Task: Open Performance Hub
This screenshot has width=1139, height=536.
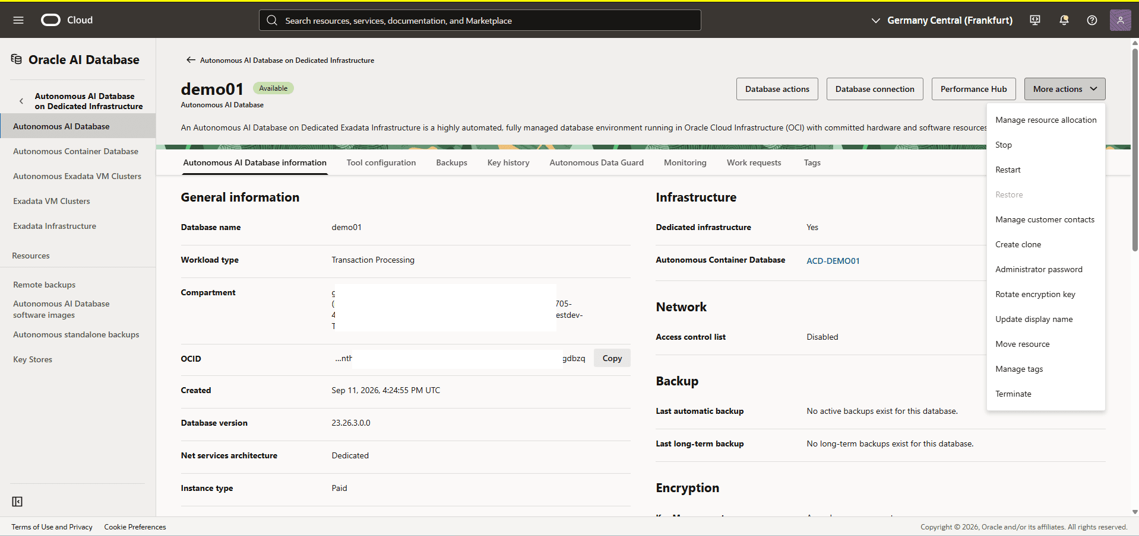Action: pos(973,89)
